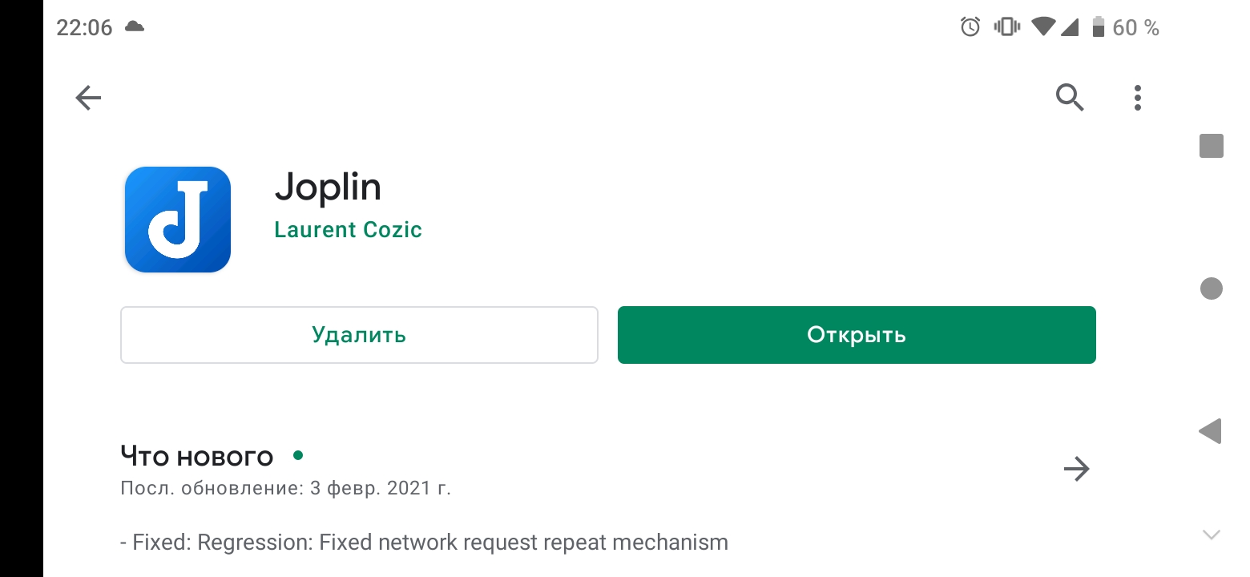Tap the down chevron on right edge
The image size is (1250, 577).
tap(1212, 535)
